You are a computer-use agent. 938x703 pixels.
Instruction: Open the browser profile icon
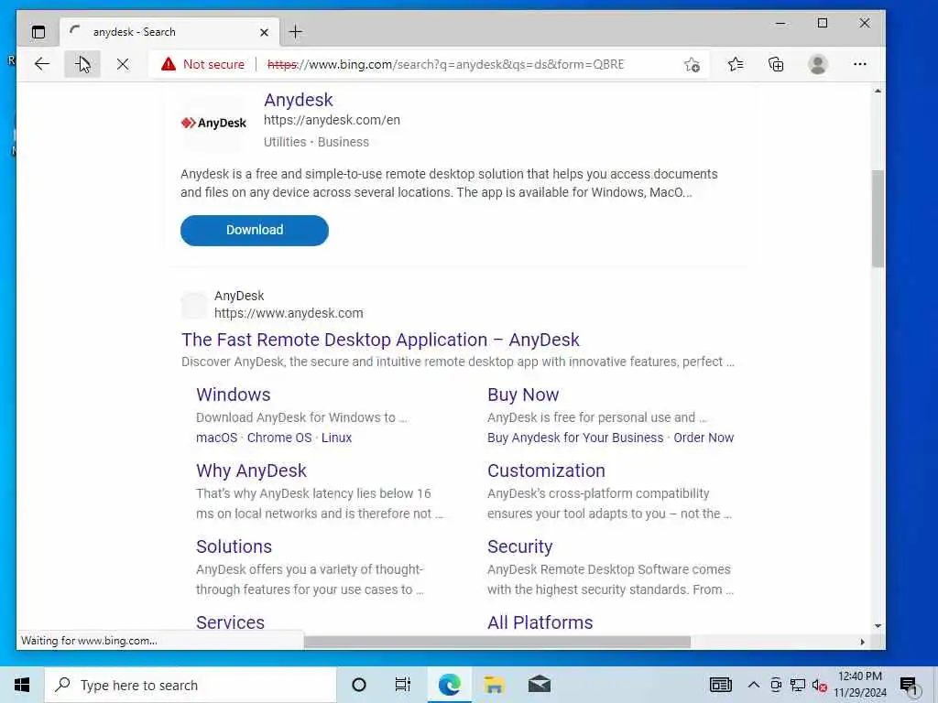(817, 64)
